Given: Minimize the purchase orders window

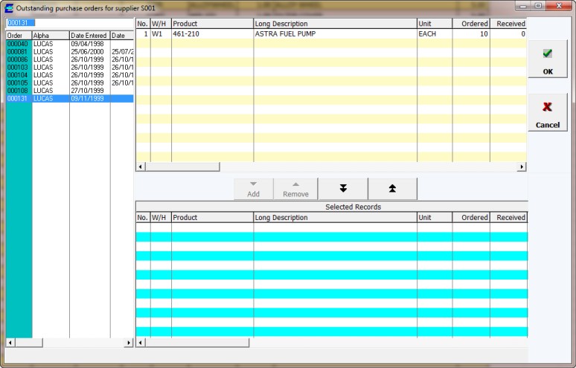Looking at the screenshot, I should pyautogui.click(x=523, y=6).
